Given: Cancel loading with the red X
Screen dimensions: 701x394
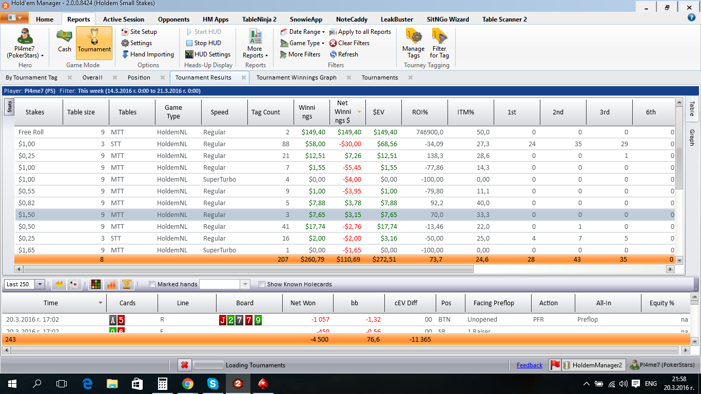Looking at the screenshot, I should click(x=185, y=365).
